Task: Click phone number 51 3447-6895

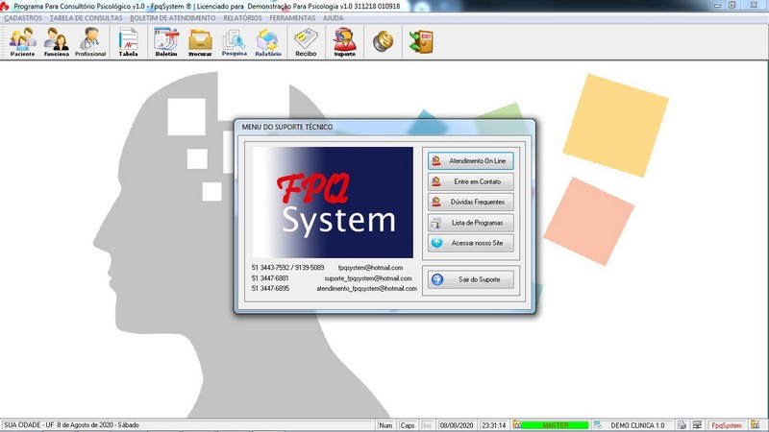Action: pyautogui.click(x=270, y=289)
